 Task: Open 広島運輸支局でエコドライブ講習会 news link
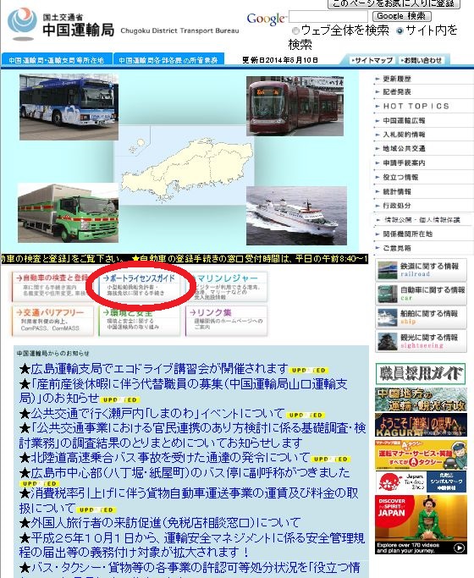159,369
